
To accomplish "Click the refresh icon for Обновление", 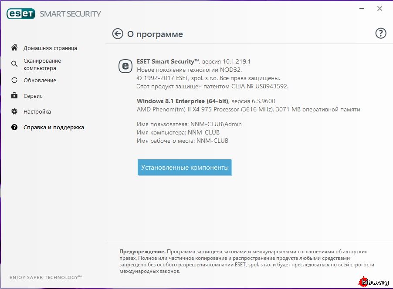I will click(14, 80).
